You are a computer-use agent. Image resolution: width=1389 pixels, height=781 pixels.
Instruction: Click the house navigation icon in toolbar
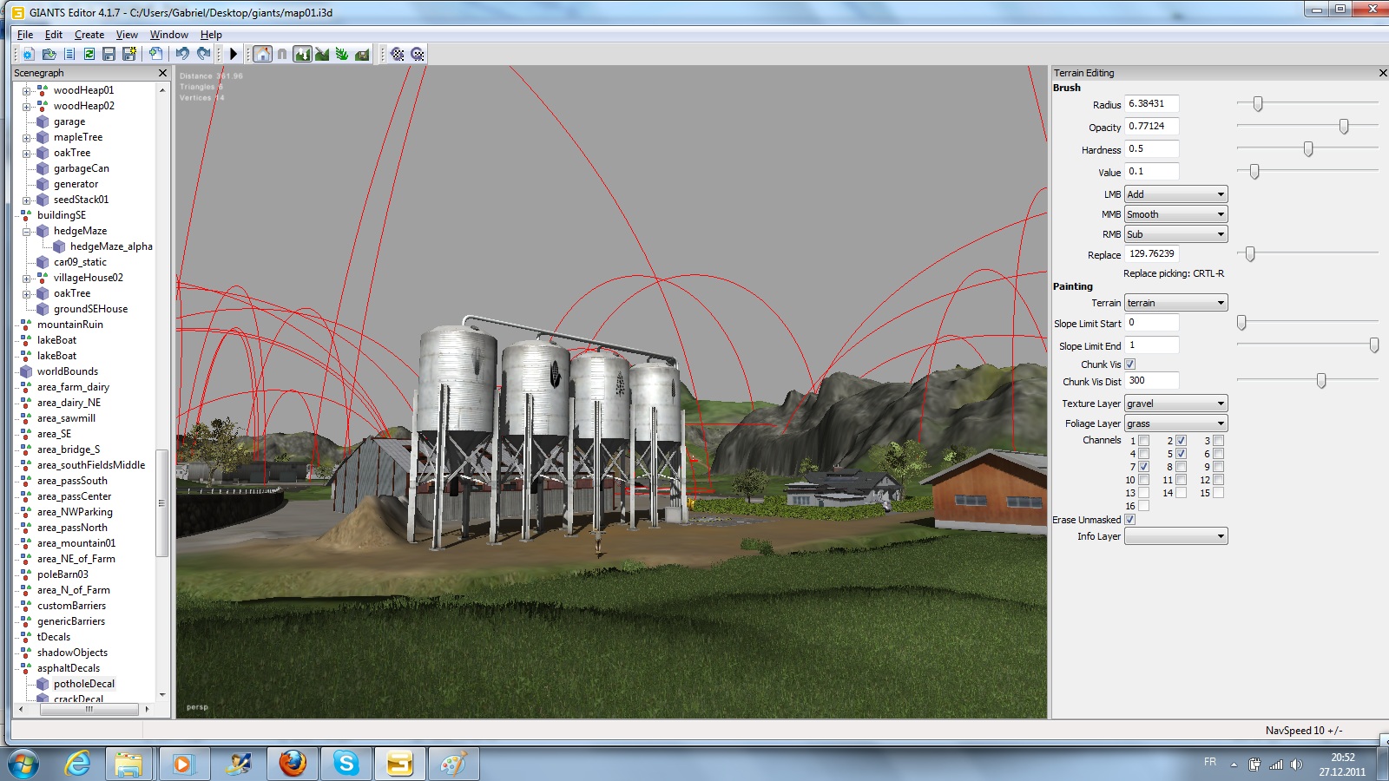262,54
